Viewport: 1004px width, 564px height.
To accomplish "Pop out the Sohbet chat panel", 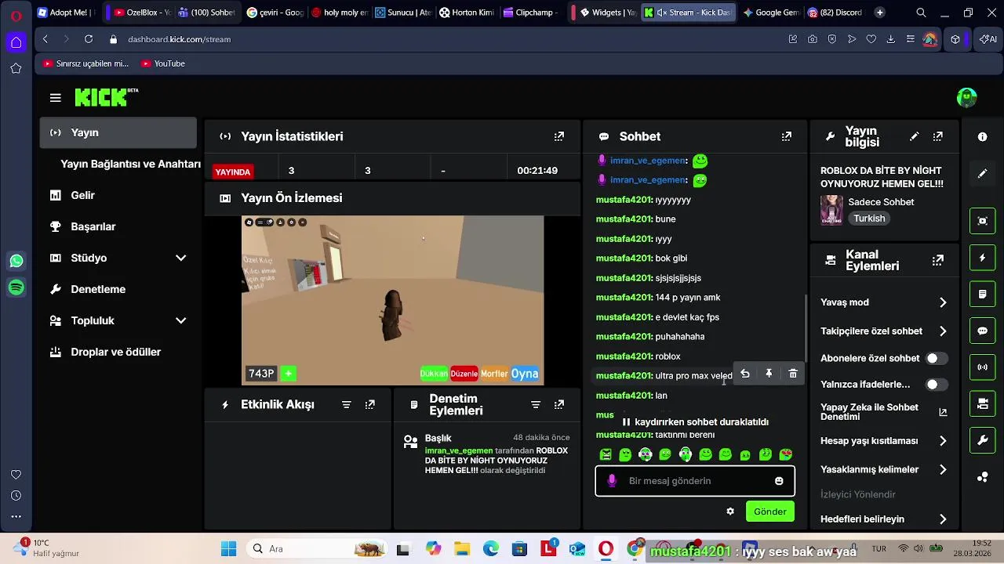I will [787, 136].
